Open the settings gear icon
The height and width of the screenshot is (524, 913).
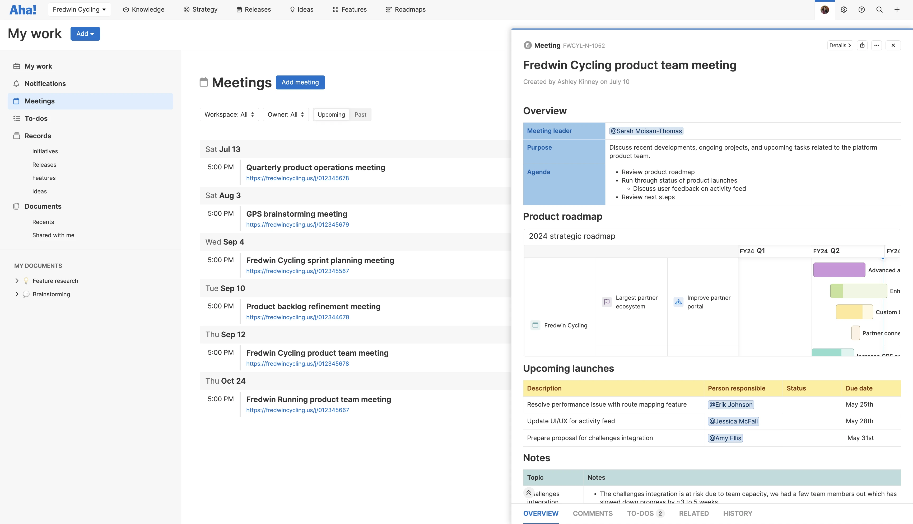point(844,9)
